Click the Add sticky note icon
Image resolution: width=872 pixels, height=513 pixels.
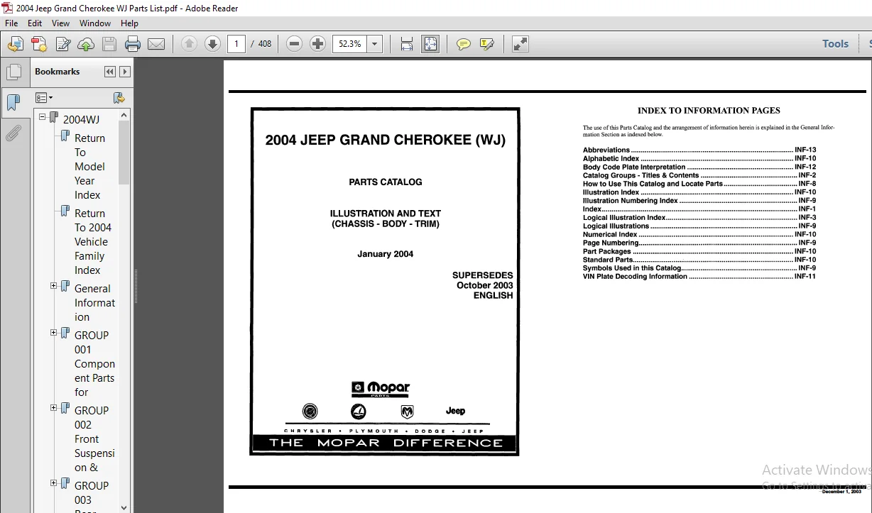click(464, 44)
